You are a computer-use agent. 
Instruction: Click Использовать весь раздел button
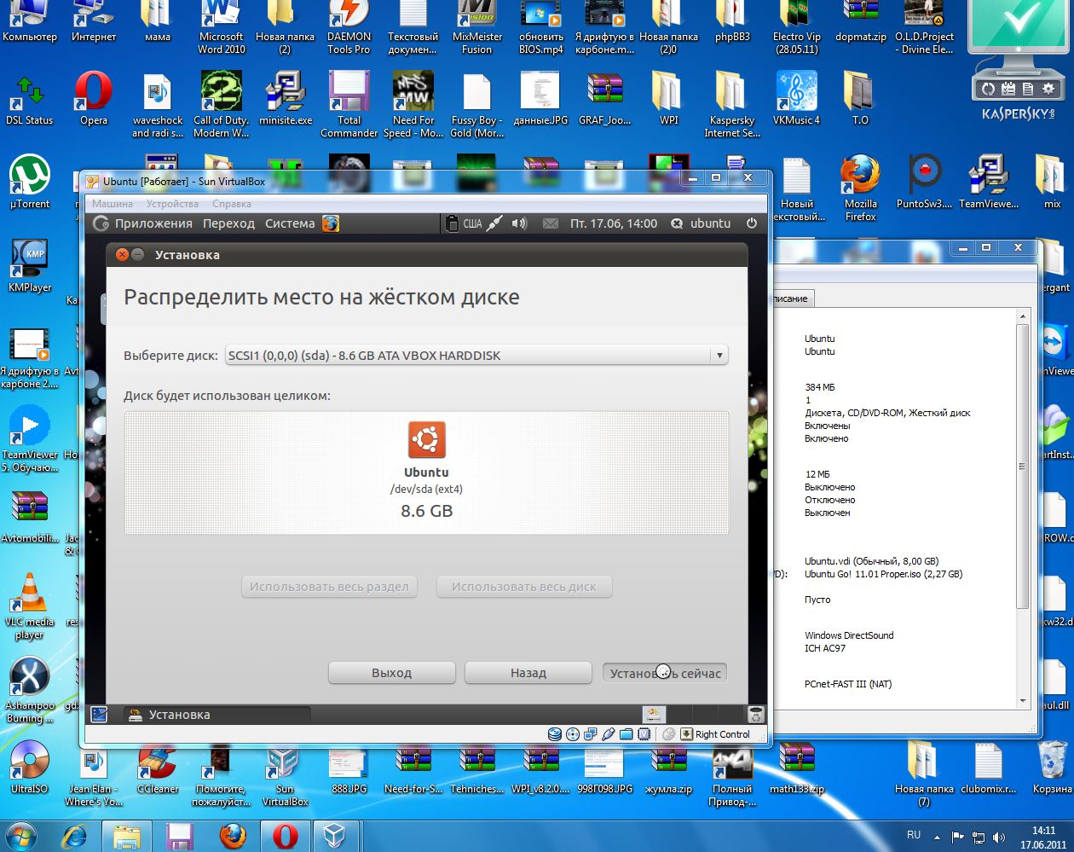330,587
